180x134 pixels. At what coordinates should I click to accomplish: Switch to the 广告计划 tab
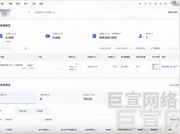click(x=22, y=111)
